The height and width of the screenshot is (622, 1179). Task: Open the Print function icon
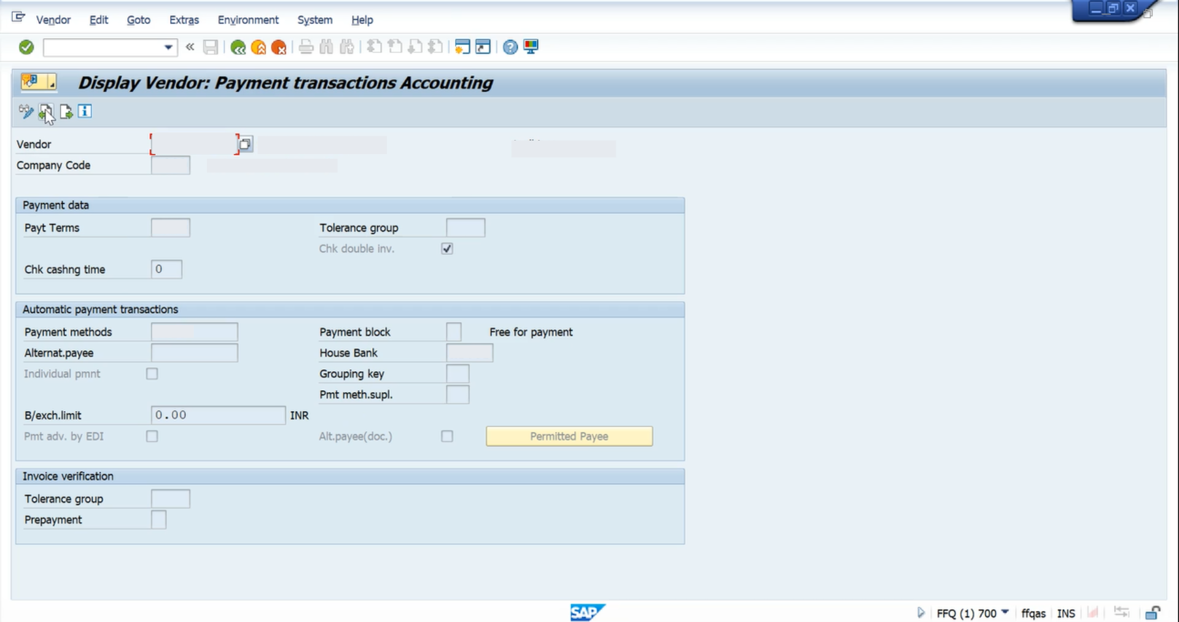point(306,47)
